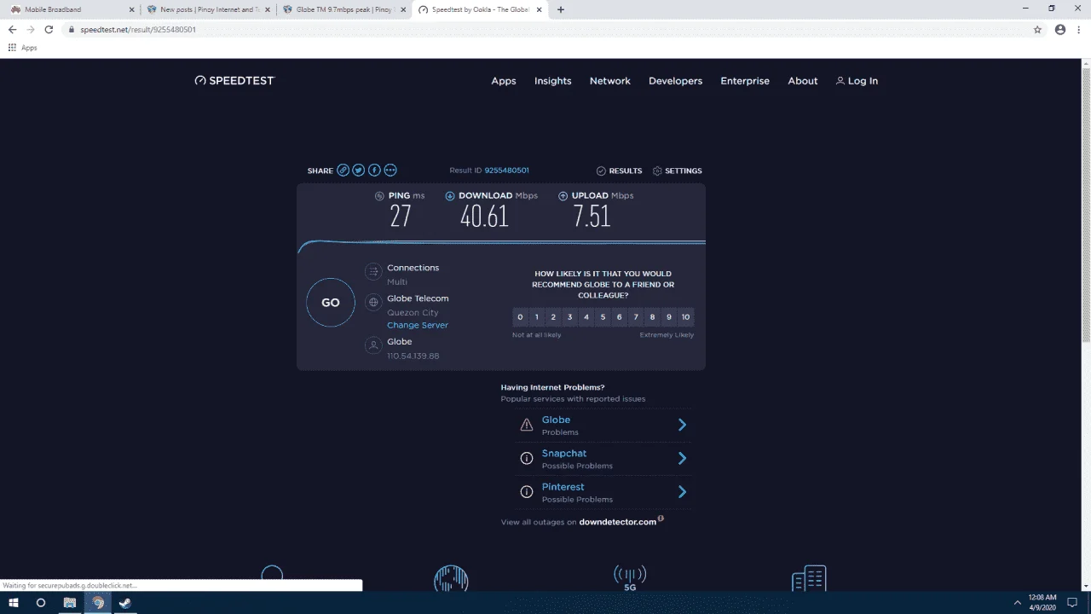Viewport: 1091px width, 614px height.
Task: Rate recommendation score 10
Action: click(686, 317)
